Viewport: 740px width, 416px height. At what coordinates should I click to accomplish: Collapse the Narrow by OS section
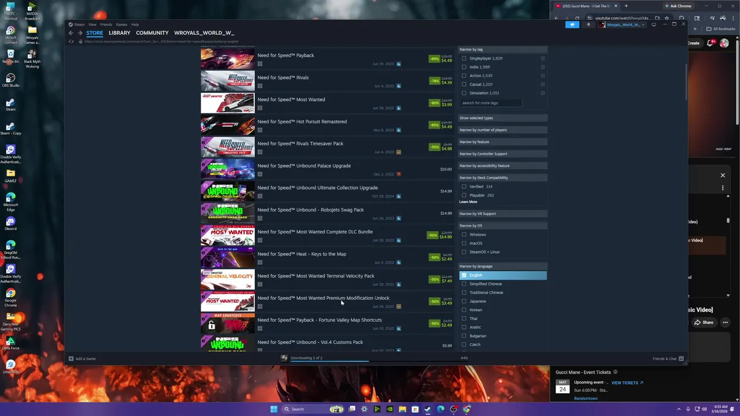502,226
